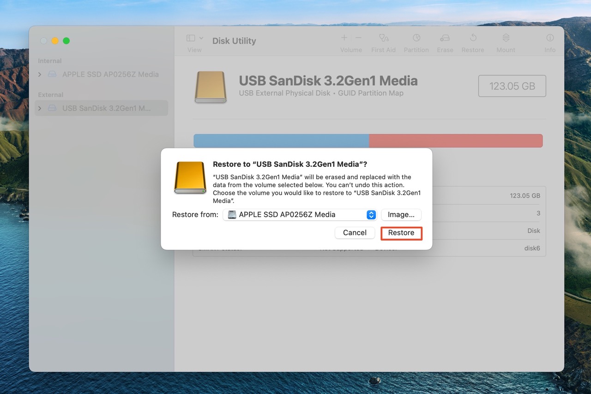Viewport: 591px width, 394px height.
Task: Click the Restore button in the dialog
Action: pos(401,233)
